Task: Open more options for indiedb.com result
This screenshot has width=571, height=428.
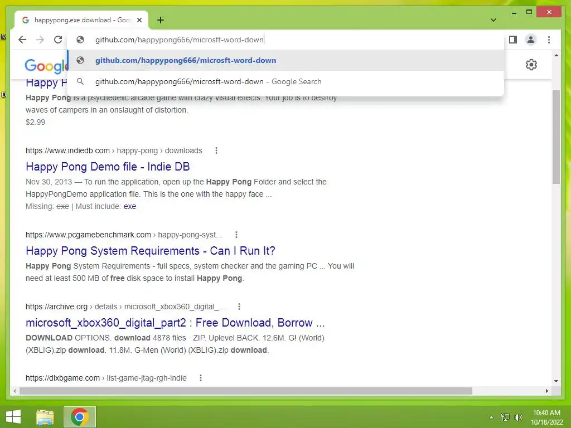Action: coord(216,150)
